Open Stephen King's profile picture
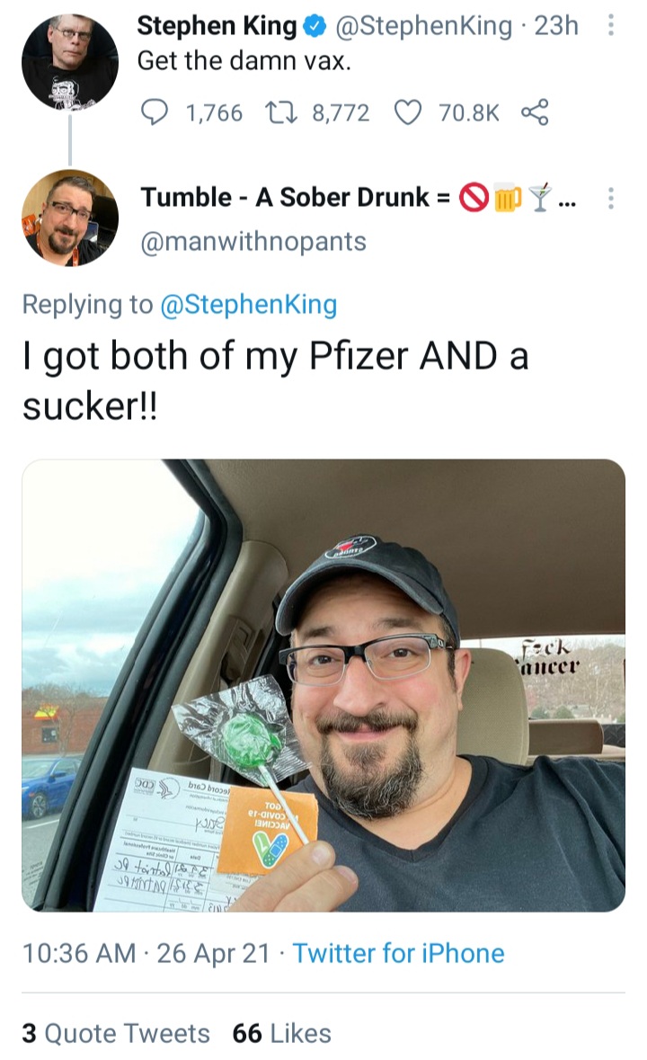647x1060 pixels. 70,62
